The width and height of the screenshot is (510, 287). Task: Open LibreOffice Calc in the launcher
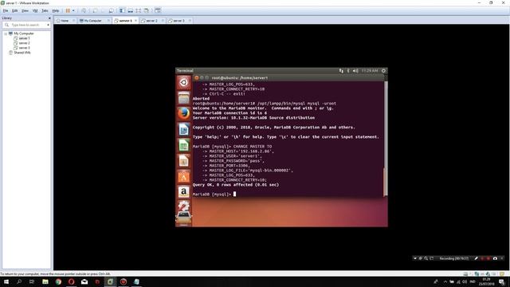point(183,145)
